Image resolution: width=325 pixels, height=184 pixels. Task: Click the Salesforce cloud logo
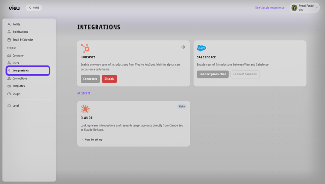pos(201,48)
